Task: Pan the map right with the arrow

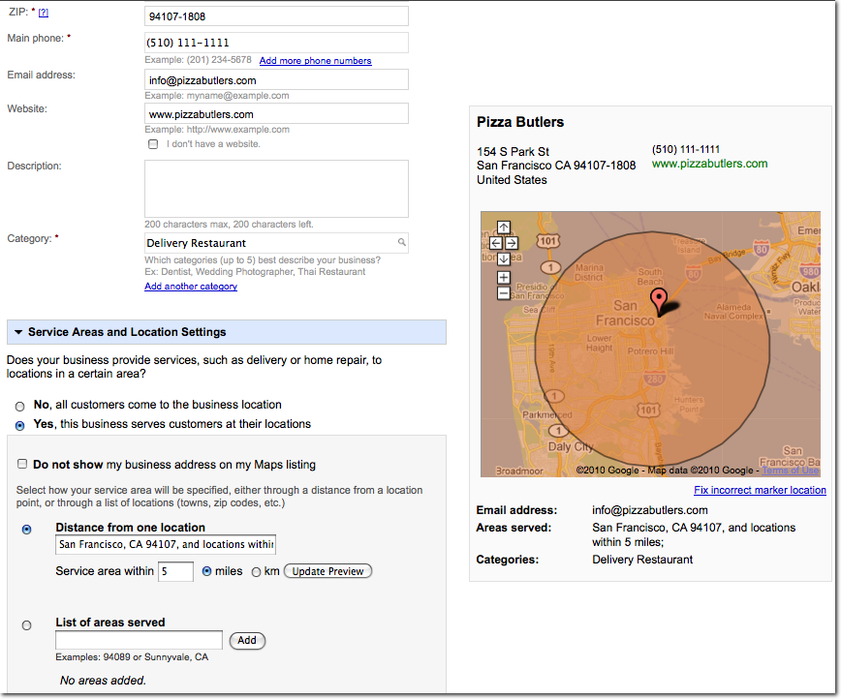Action: coord(512,243)
